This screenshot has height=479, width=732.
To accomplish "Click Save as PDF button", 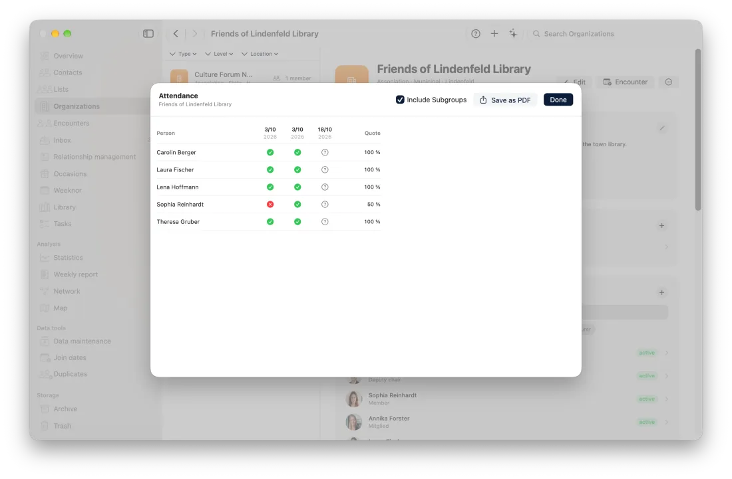I will 505,100.
